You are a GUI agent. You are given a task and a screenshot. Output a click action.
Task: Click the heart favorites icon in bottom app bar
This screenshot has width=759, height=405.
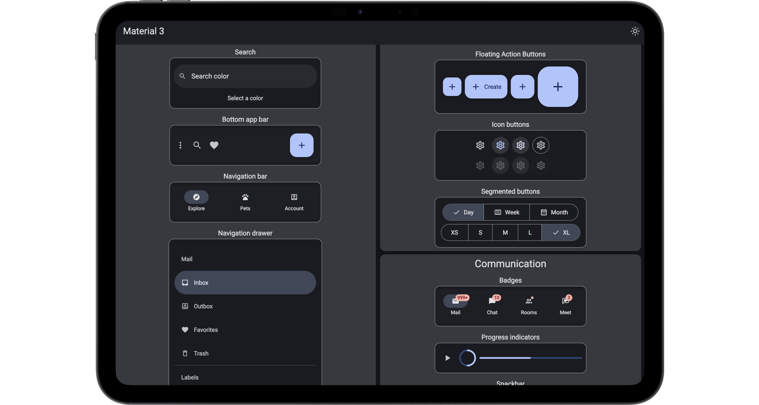click(214, 145)
